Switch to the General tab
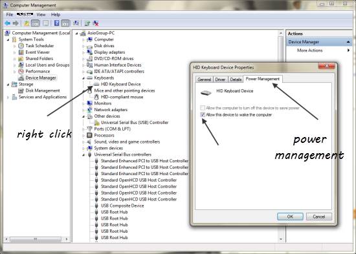 (204, 79)
